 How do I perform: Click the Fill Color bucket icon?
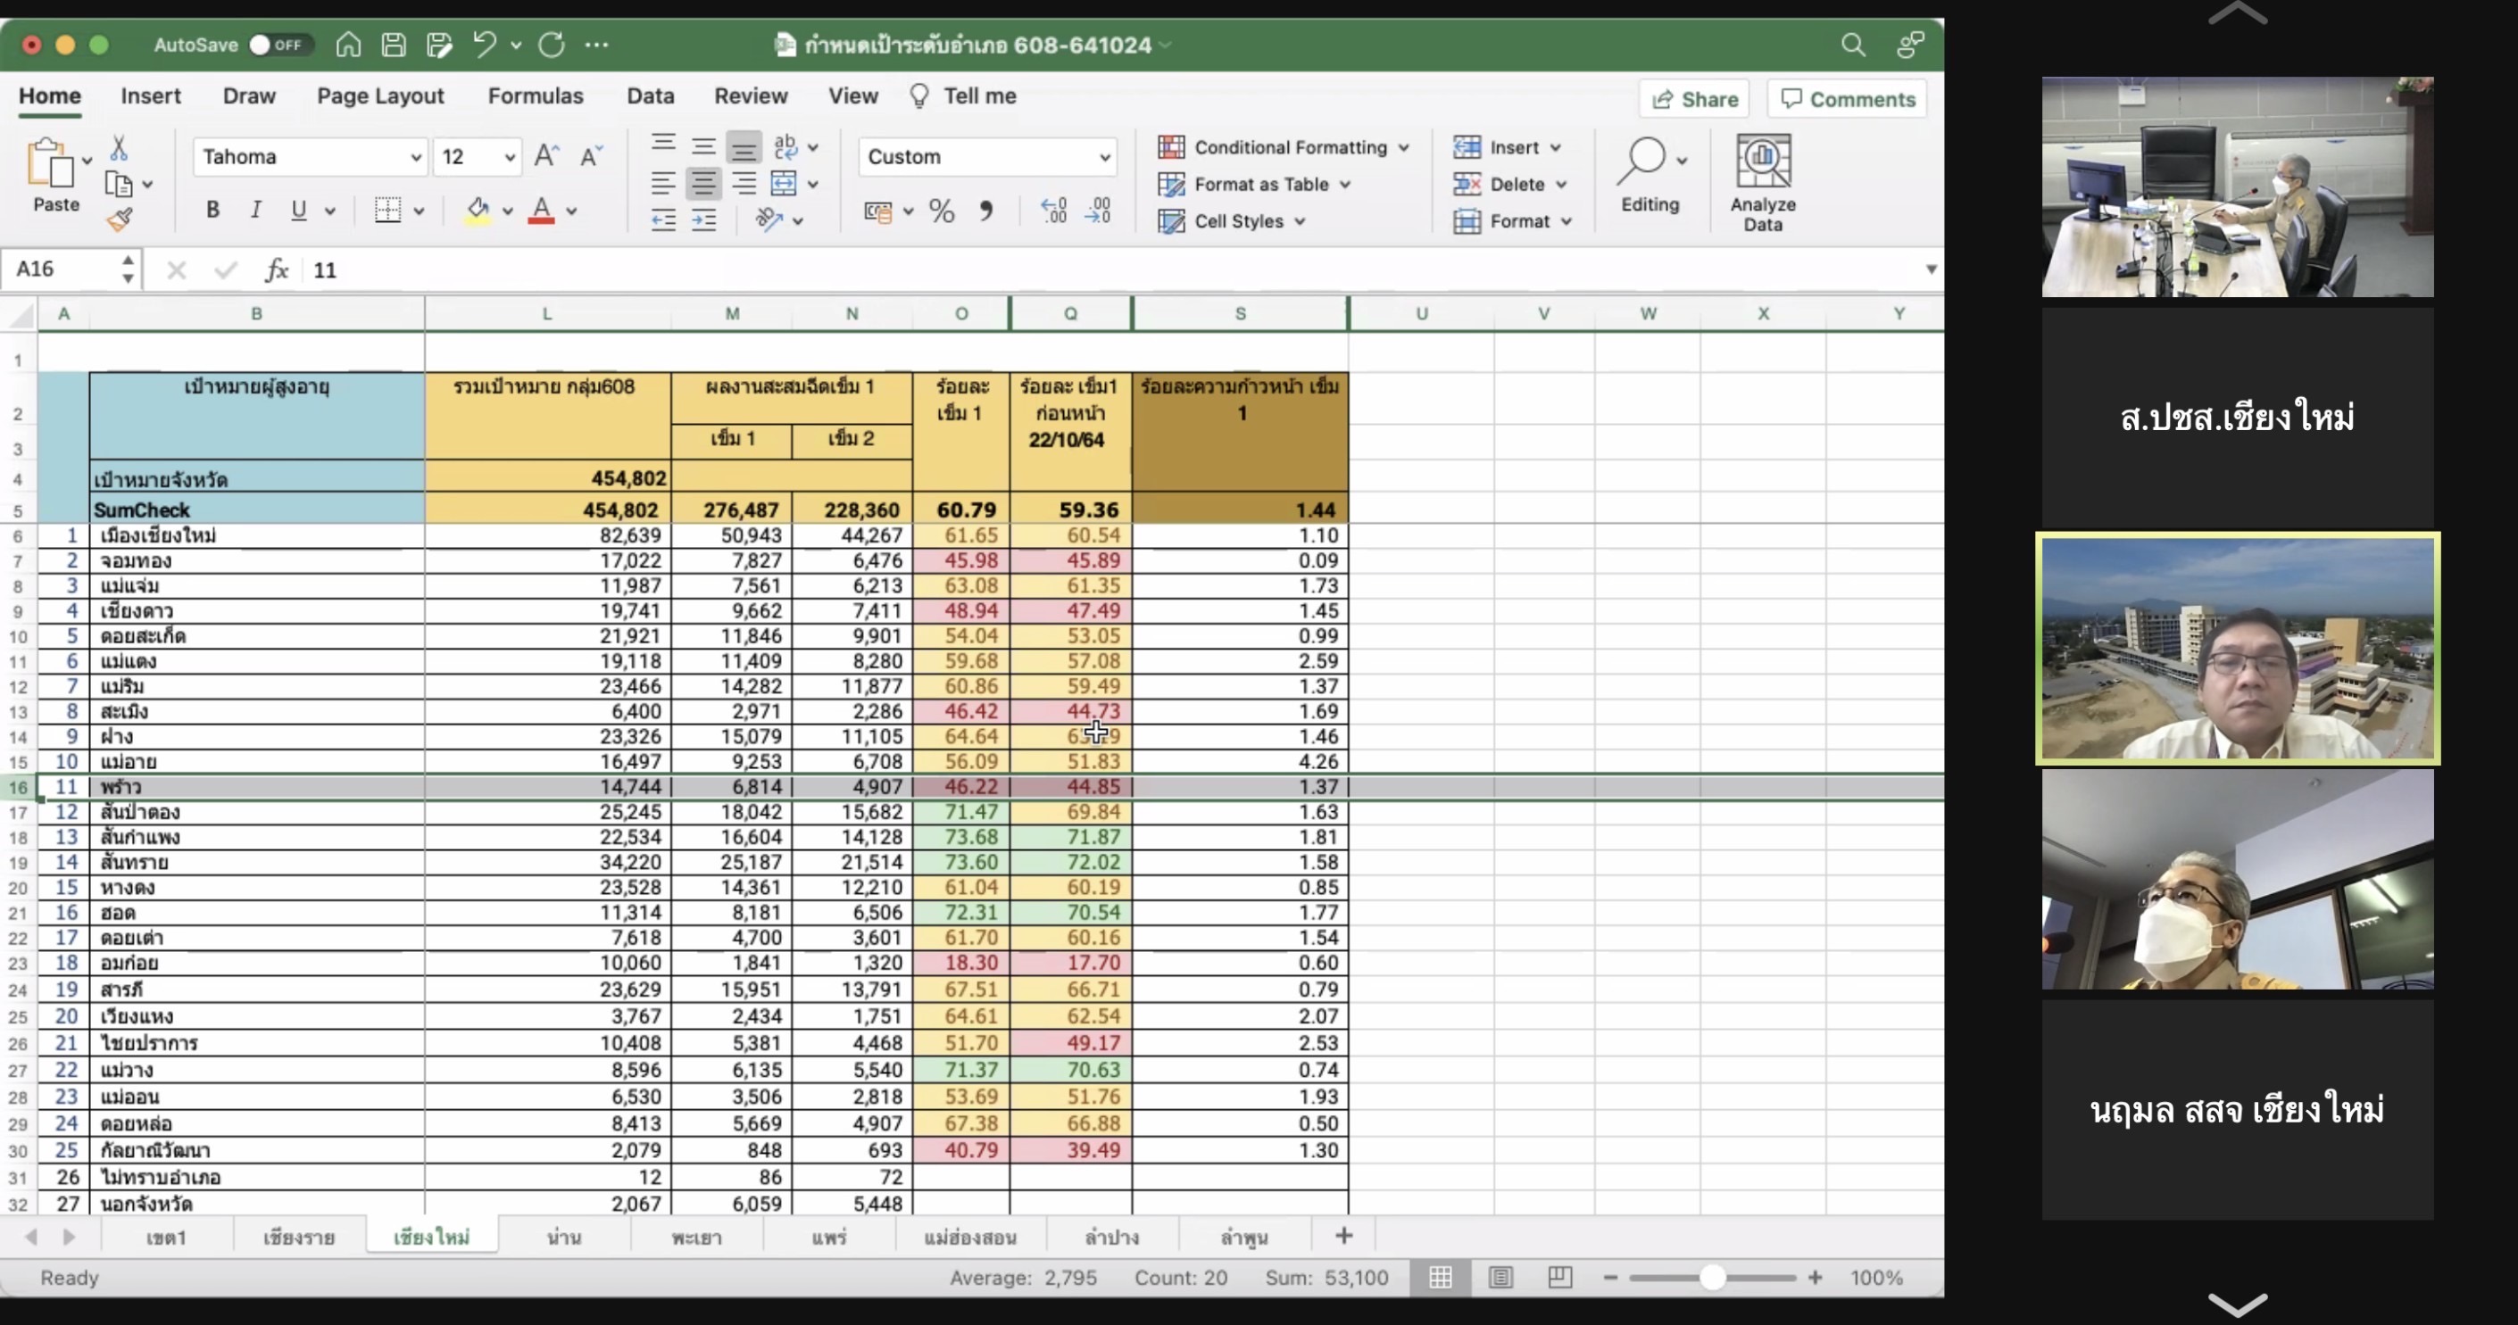478,210
